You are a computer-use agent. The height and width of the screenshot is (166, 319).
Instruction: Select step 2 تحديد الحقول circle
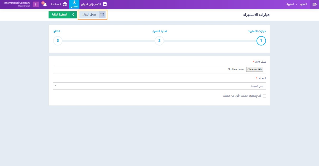click(159, 41)
